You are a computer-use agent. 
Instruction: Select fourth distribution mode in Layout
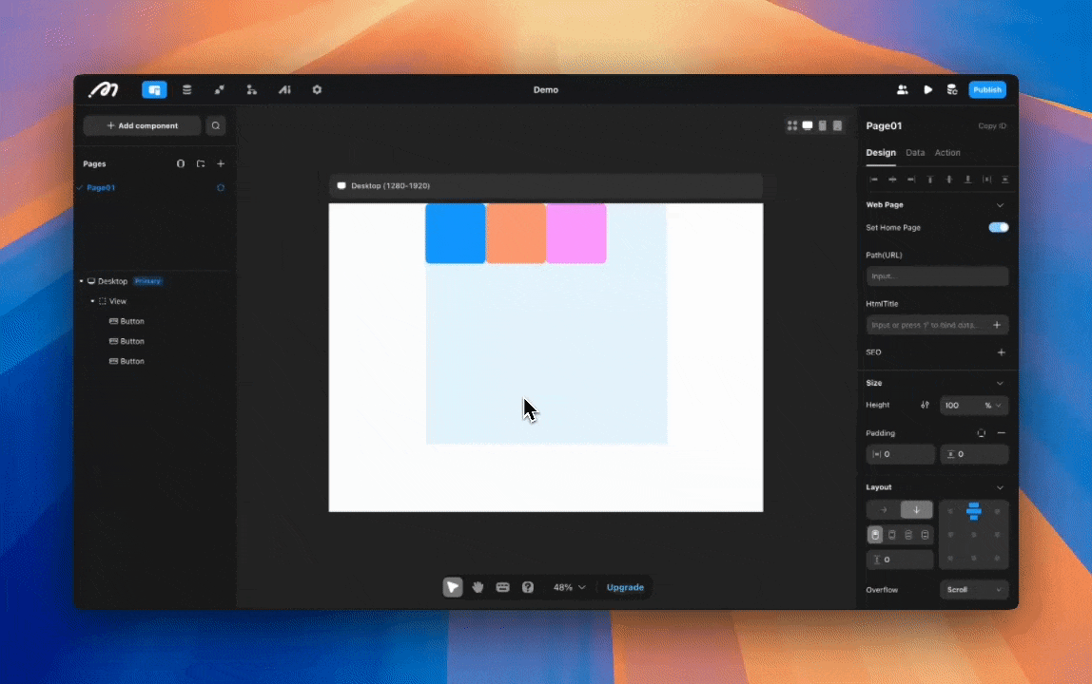point(925,535)
